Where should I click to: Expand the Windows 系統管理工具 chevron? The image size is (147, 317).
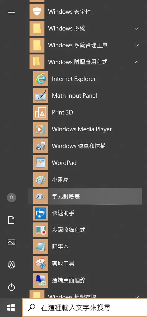pyautogui.click(x=137, y=45)
